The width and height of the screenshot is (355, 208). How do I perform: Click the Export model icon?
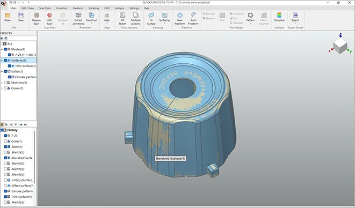pos(295,15)
